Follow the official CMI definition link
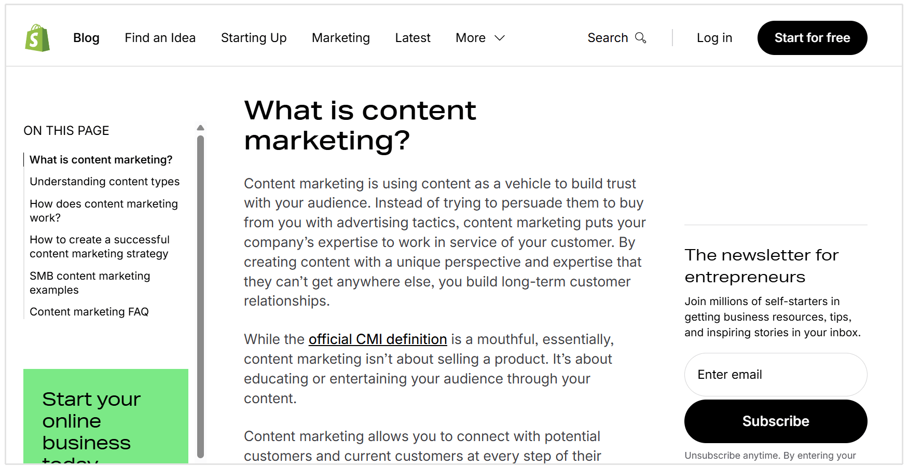This screenshot has height=467, width=908. [x=377, y=339]
